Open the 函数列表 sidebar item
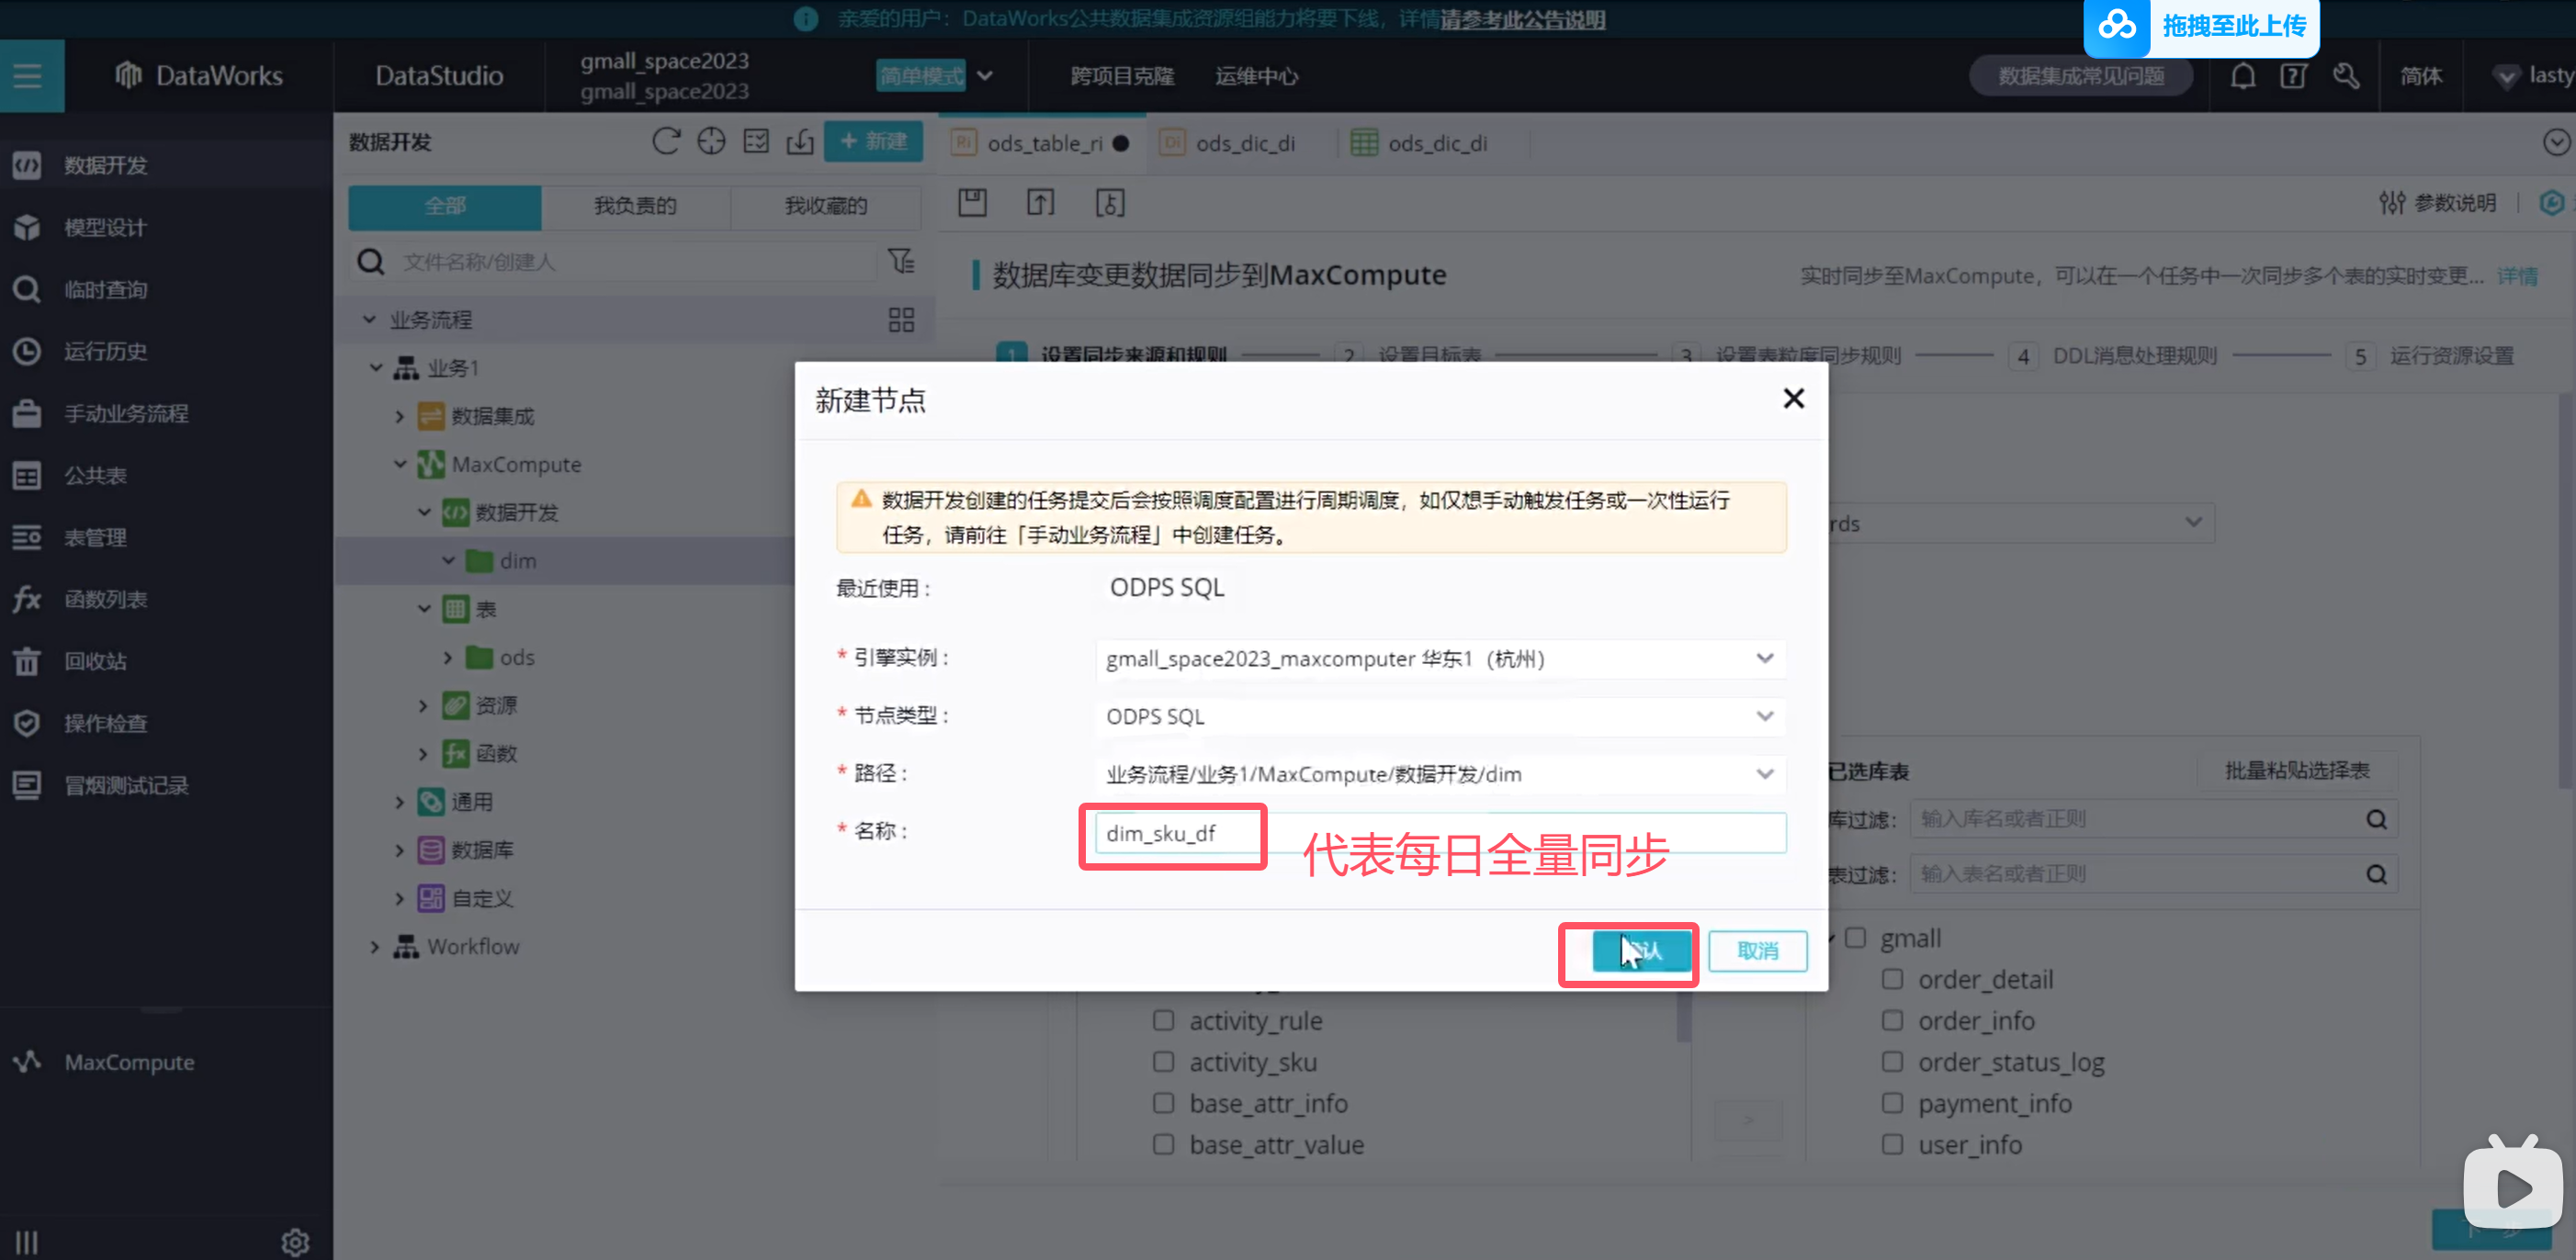The height and width of the screenshot is (1260, 2576). pyautogui.click(x=105, y=599)
